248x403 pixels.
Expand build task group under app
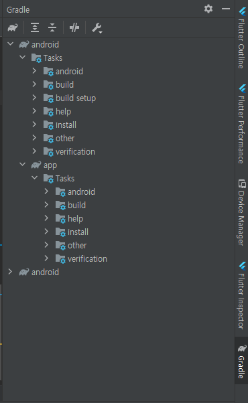click(46, 205)
